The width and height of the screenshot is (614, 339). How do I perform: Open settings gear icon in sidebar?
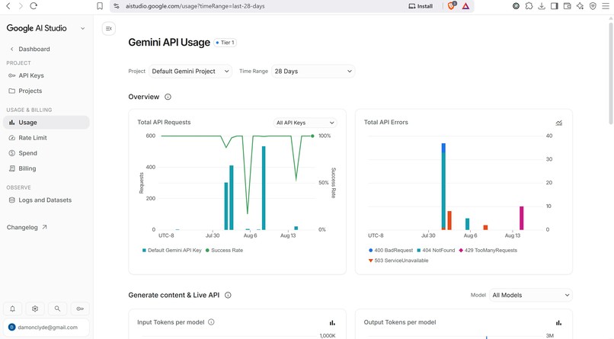(x=35, y=309)
